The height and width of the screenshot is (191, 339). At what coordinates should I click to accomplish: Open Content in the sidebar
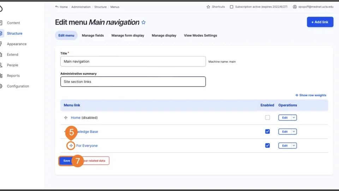tap(13, 23)
